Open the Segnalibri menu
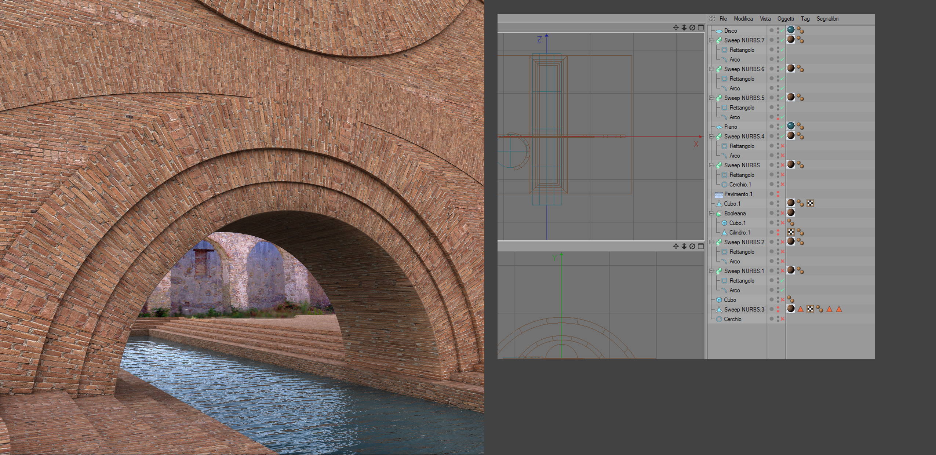Image resolution: width=936 pixels, height=455 pixels. tap(827, 19)
